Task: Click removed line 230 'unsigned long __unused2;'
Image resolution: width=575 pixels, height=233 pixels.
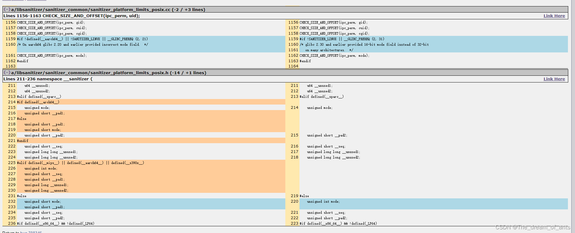Action: click(46, 190)
